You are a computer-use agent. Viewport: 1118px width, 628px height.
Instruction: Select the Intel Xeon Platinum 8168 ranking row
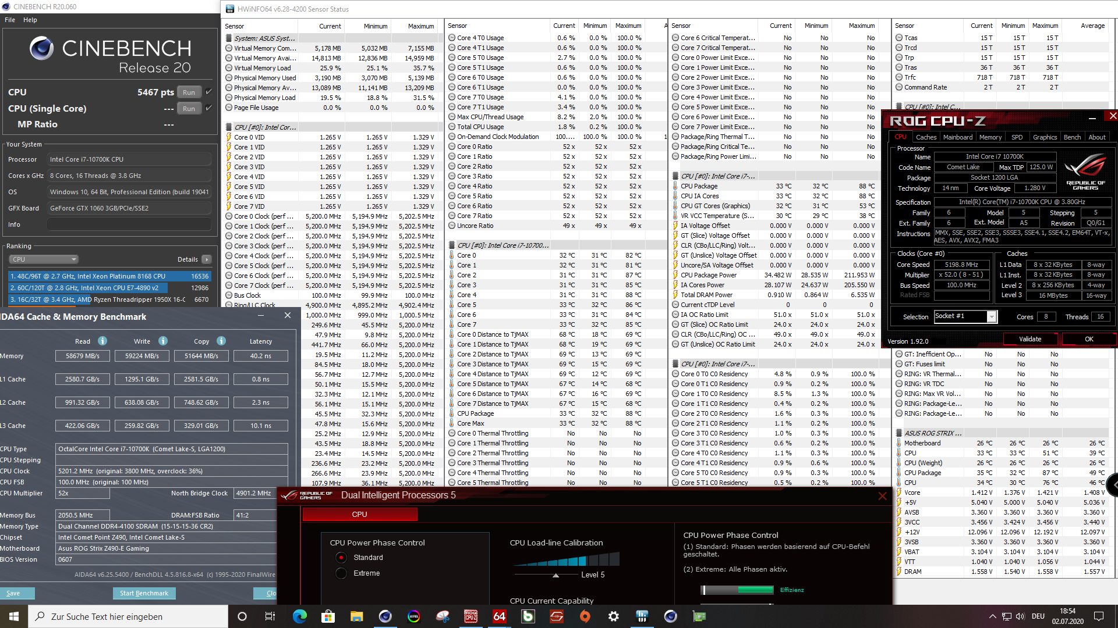(109, 276)
